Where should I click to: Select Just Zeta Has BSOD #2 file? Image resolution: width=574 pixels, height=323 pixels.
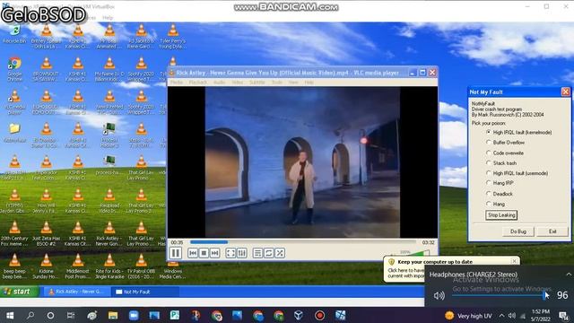tap(46, 234)
